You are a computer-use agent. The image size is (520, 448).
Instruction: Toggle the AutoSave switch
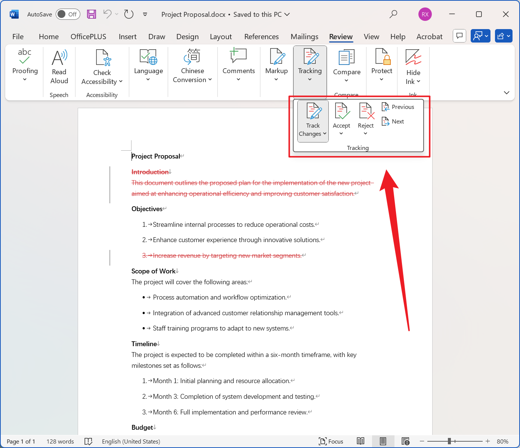pos(68,14)
